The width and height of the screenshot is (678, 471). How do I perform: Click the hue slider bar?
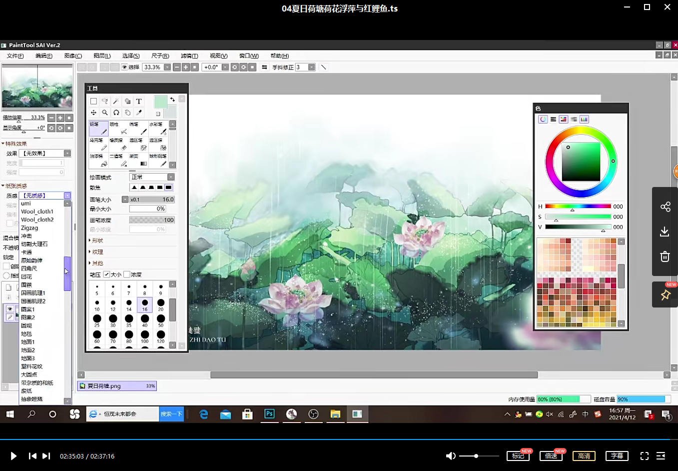coord(578,206)
